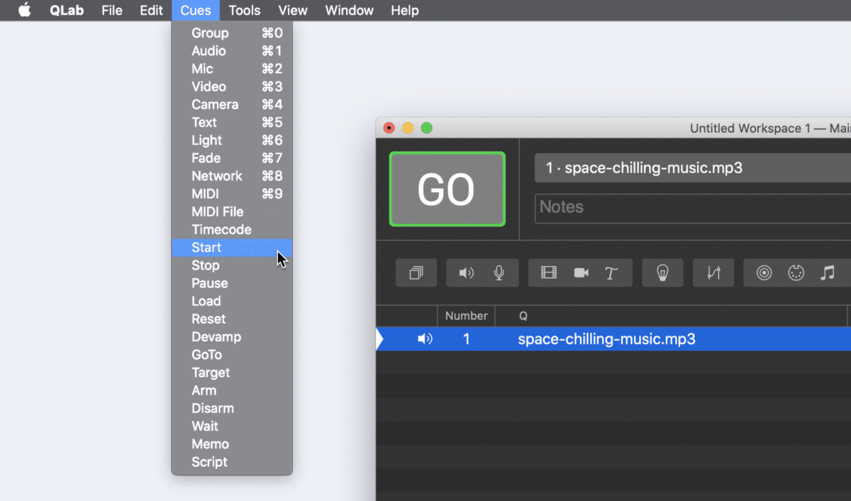Add a Text cue using the T icon
This screenshot has height=501, width=851.
[613, 272]
